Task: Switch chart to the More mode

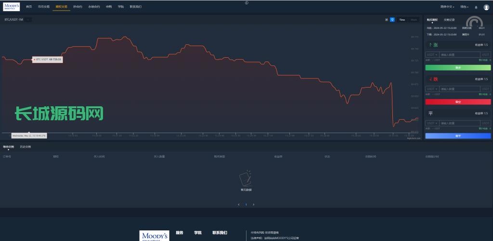Action: [x=414, y=20]
